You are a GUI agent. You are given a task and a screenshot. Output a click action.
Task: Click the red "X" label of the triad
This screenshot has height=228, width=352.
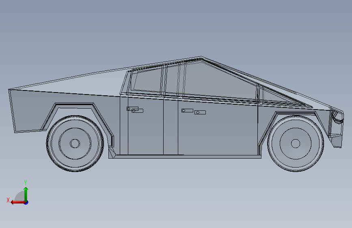pos(8,200)
